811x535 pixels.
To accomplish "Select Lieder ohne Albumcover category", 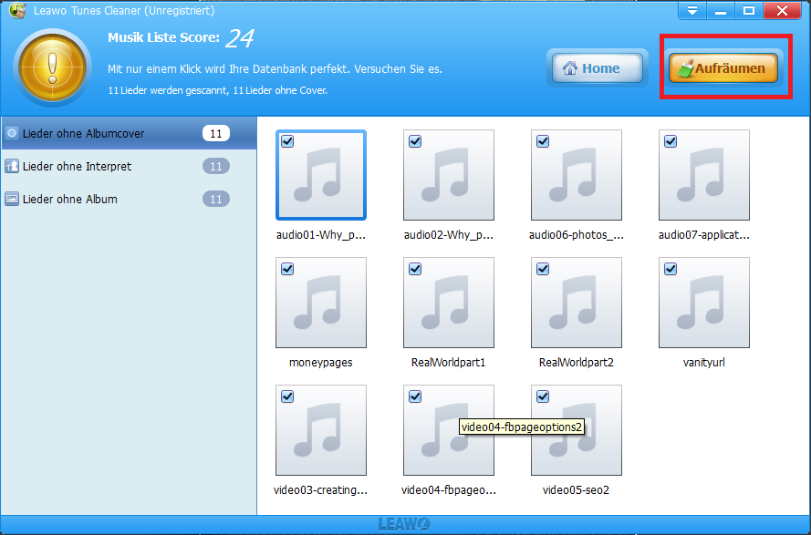I will pos(129,133).
